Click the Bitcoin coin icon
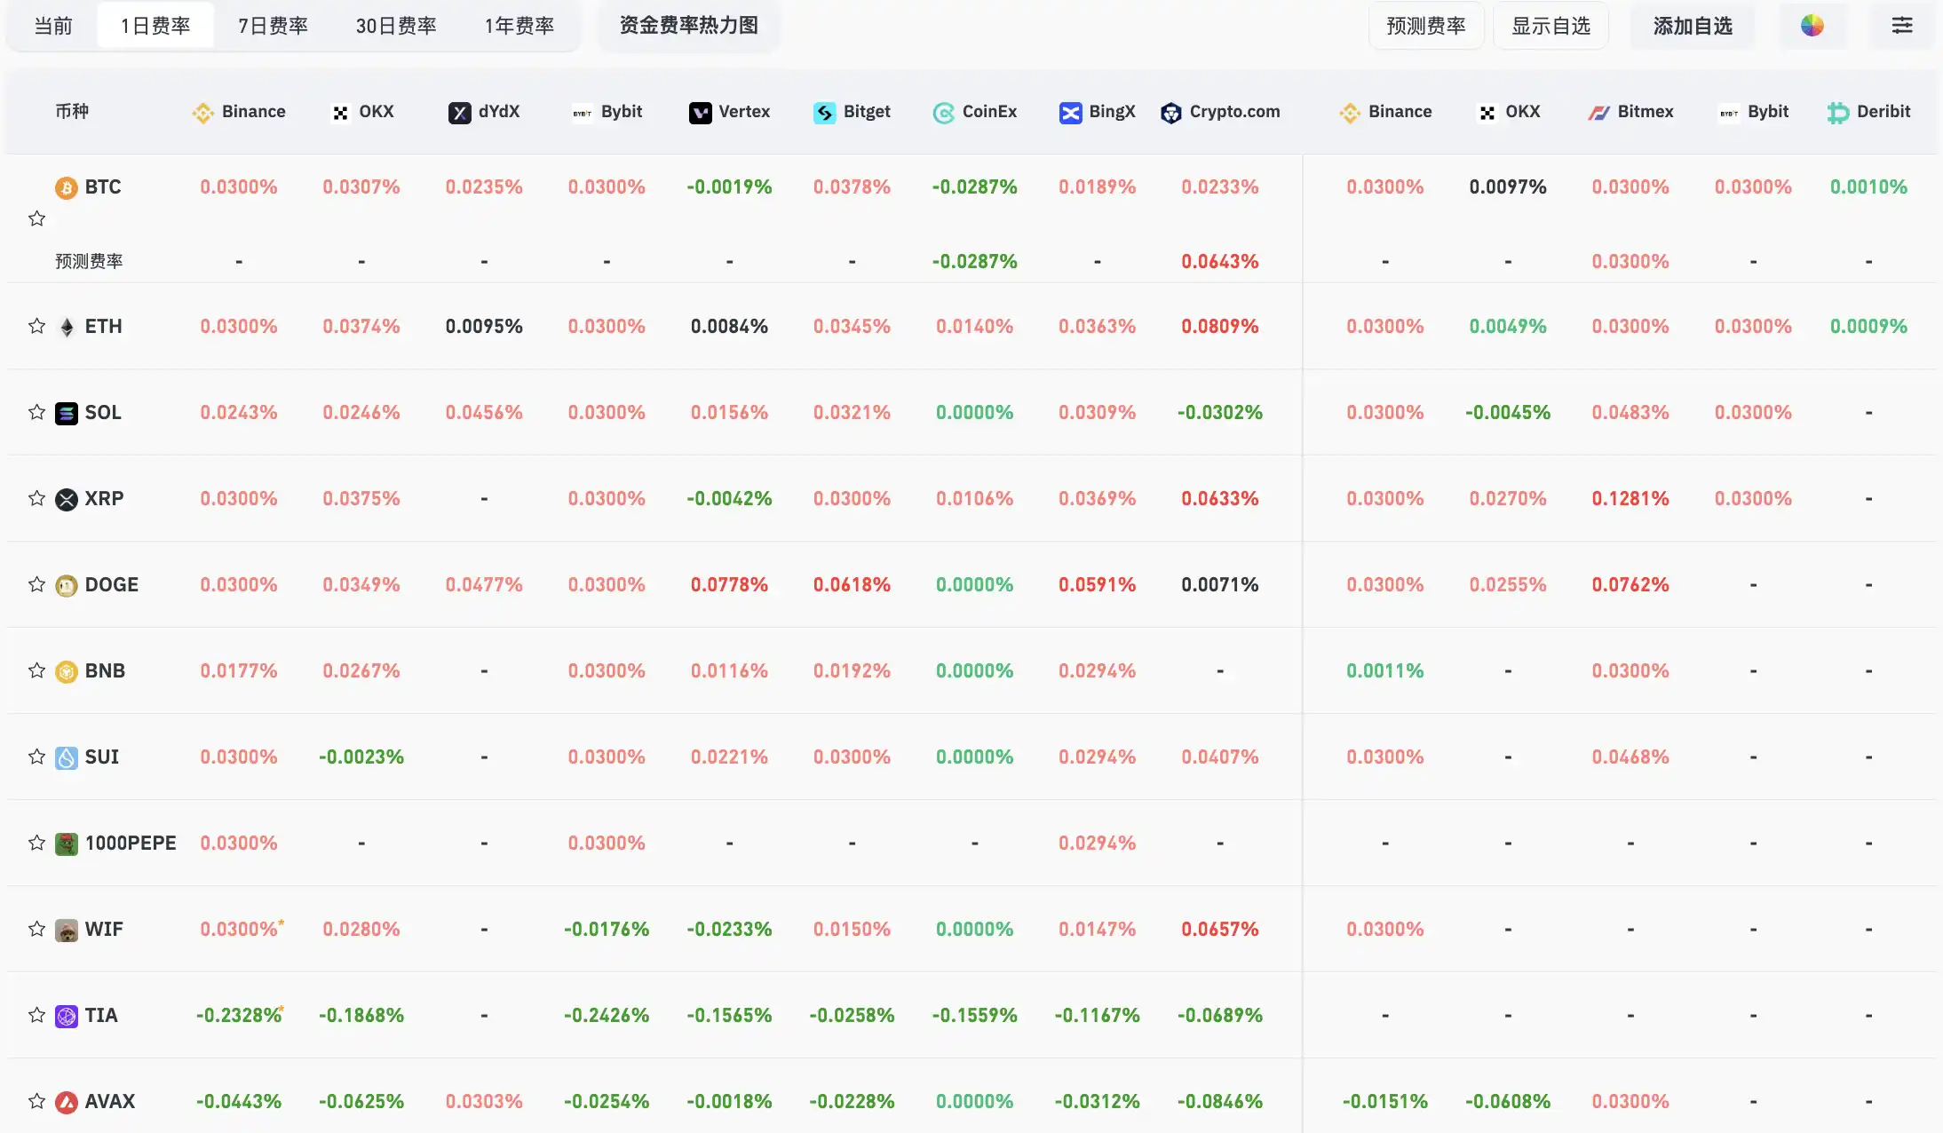 coord(67,187)
